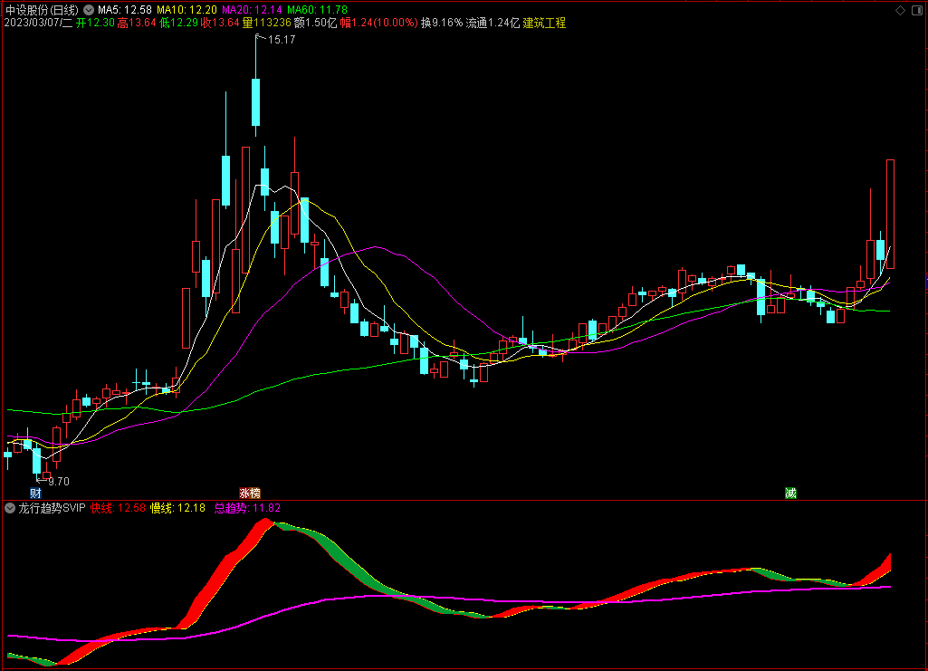Screen dimensions: 928x671
Task: Select the latest tall red candlestick
Action: point(890,215)
